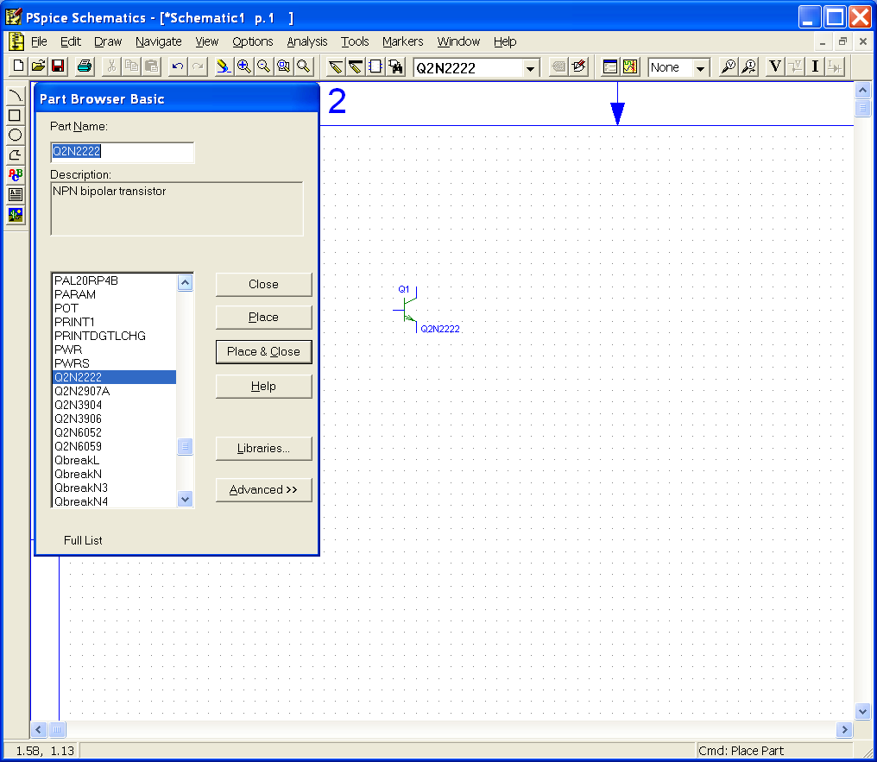Screen dimensions: 877x762
Task: Click the Save floppy disk icon
Action: [x=58, y=66]
